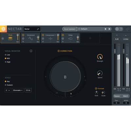Screen dimensions: 131x131
Task: Click the ALM button
Action: click(x=117, y=39)
